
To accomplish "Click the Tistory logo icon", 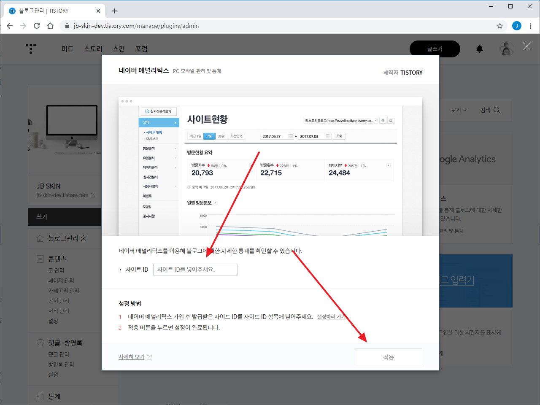I will 31,49.
